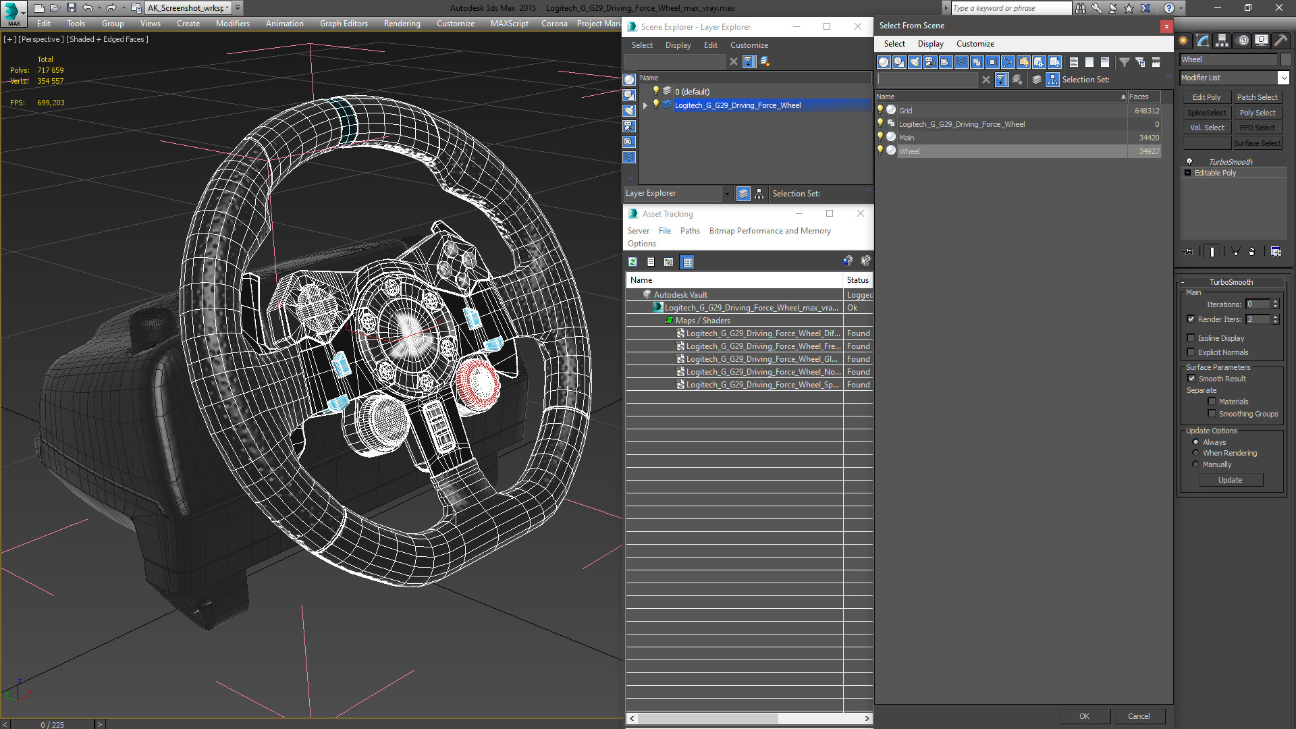Screen dimensions: 1296x729
Task: Switch Select From Scene to sort by hierarchy
Action: click(x=1053, y=80)
